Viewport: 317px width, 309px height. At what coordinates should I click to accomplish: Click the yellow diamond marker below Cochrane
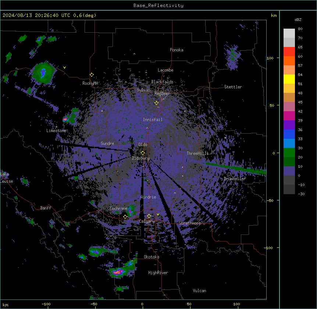[x=125, y=217]
